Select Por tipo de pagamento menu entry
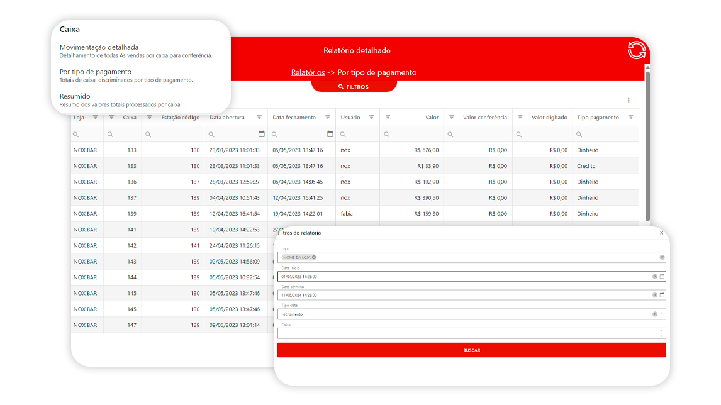 click(95, 72)
